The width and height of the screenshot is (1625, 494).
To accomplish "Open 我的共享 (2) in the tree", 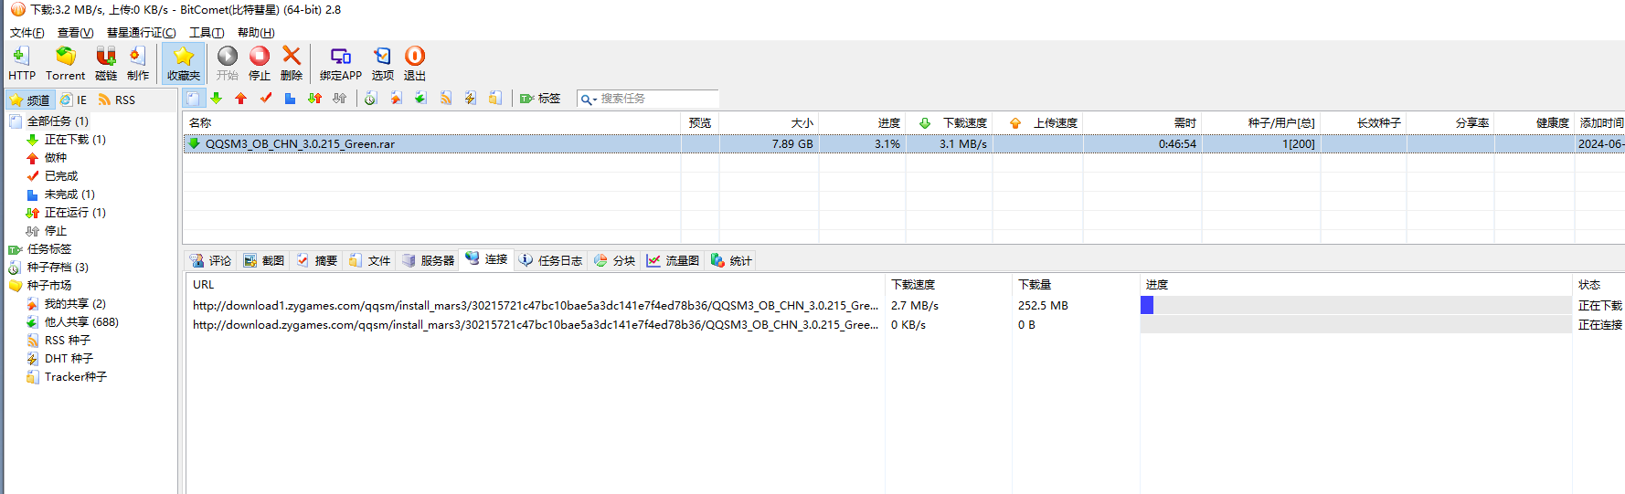I will (75, 304).
